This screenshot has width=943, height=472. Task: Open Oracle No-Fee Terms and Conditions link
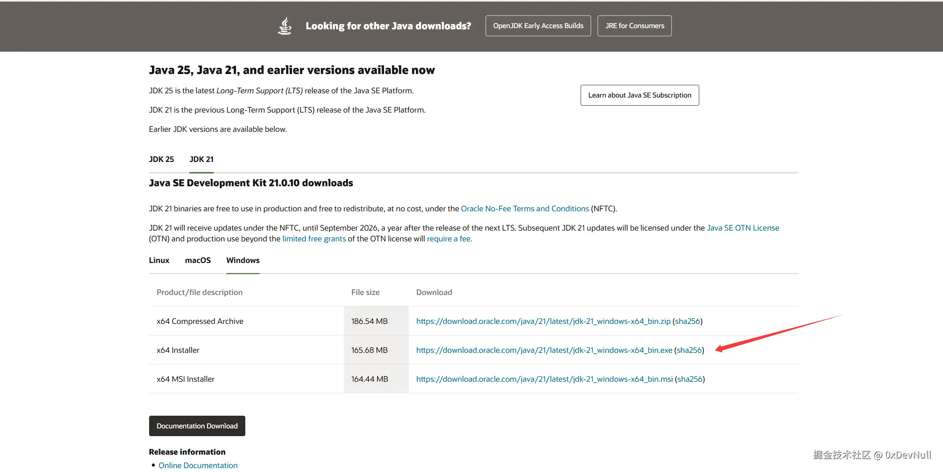(525, 209)
